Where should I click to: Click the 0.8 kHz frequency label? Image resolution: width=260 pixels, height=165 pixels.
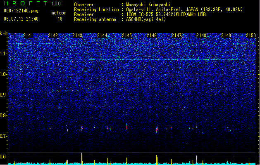click(4, 115)
